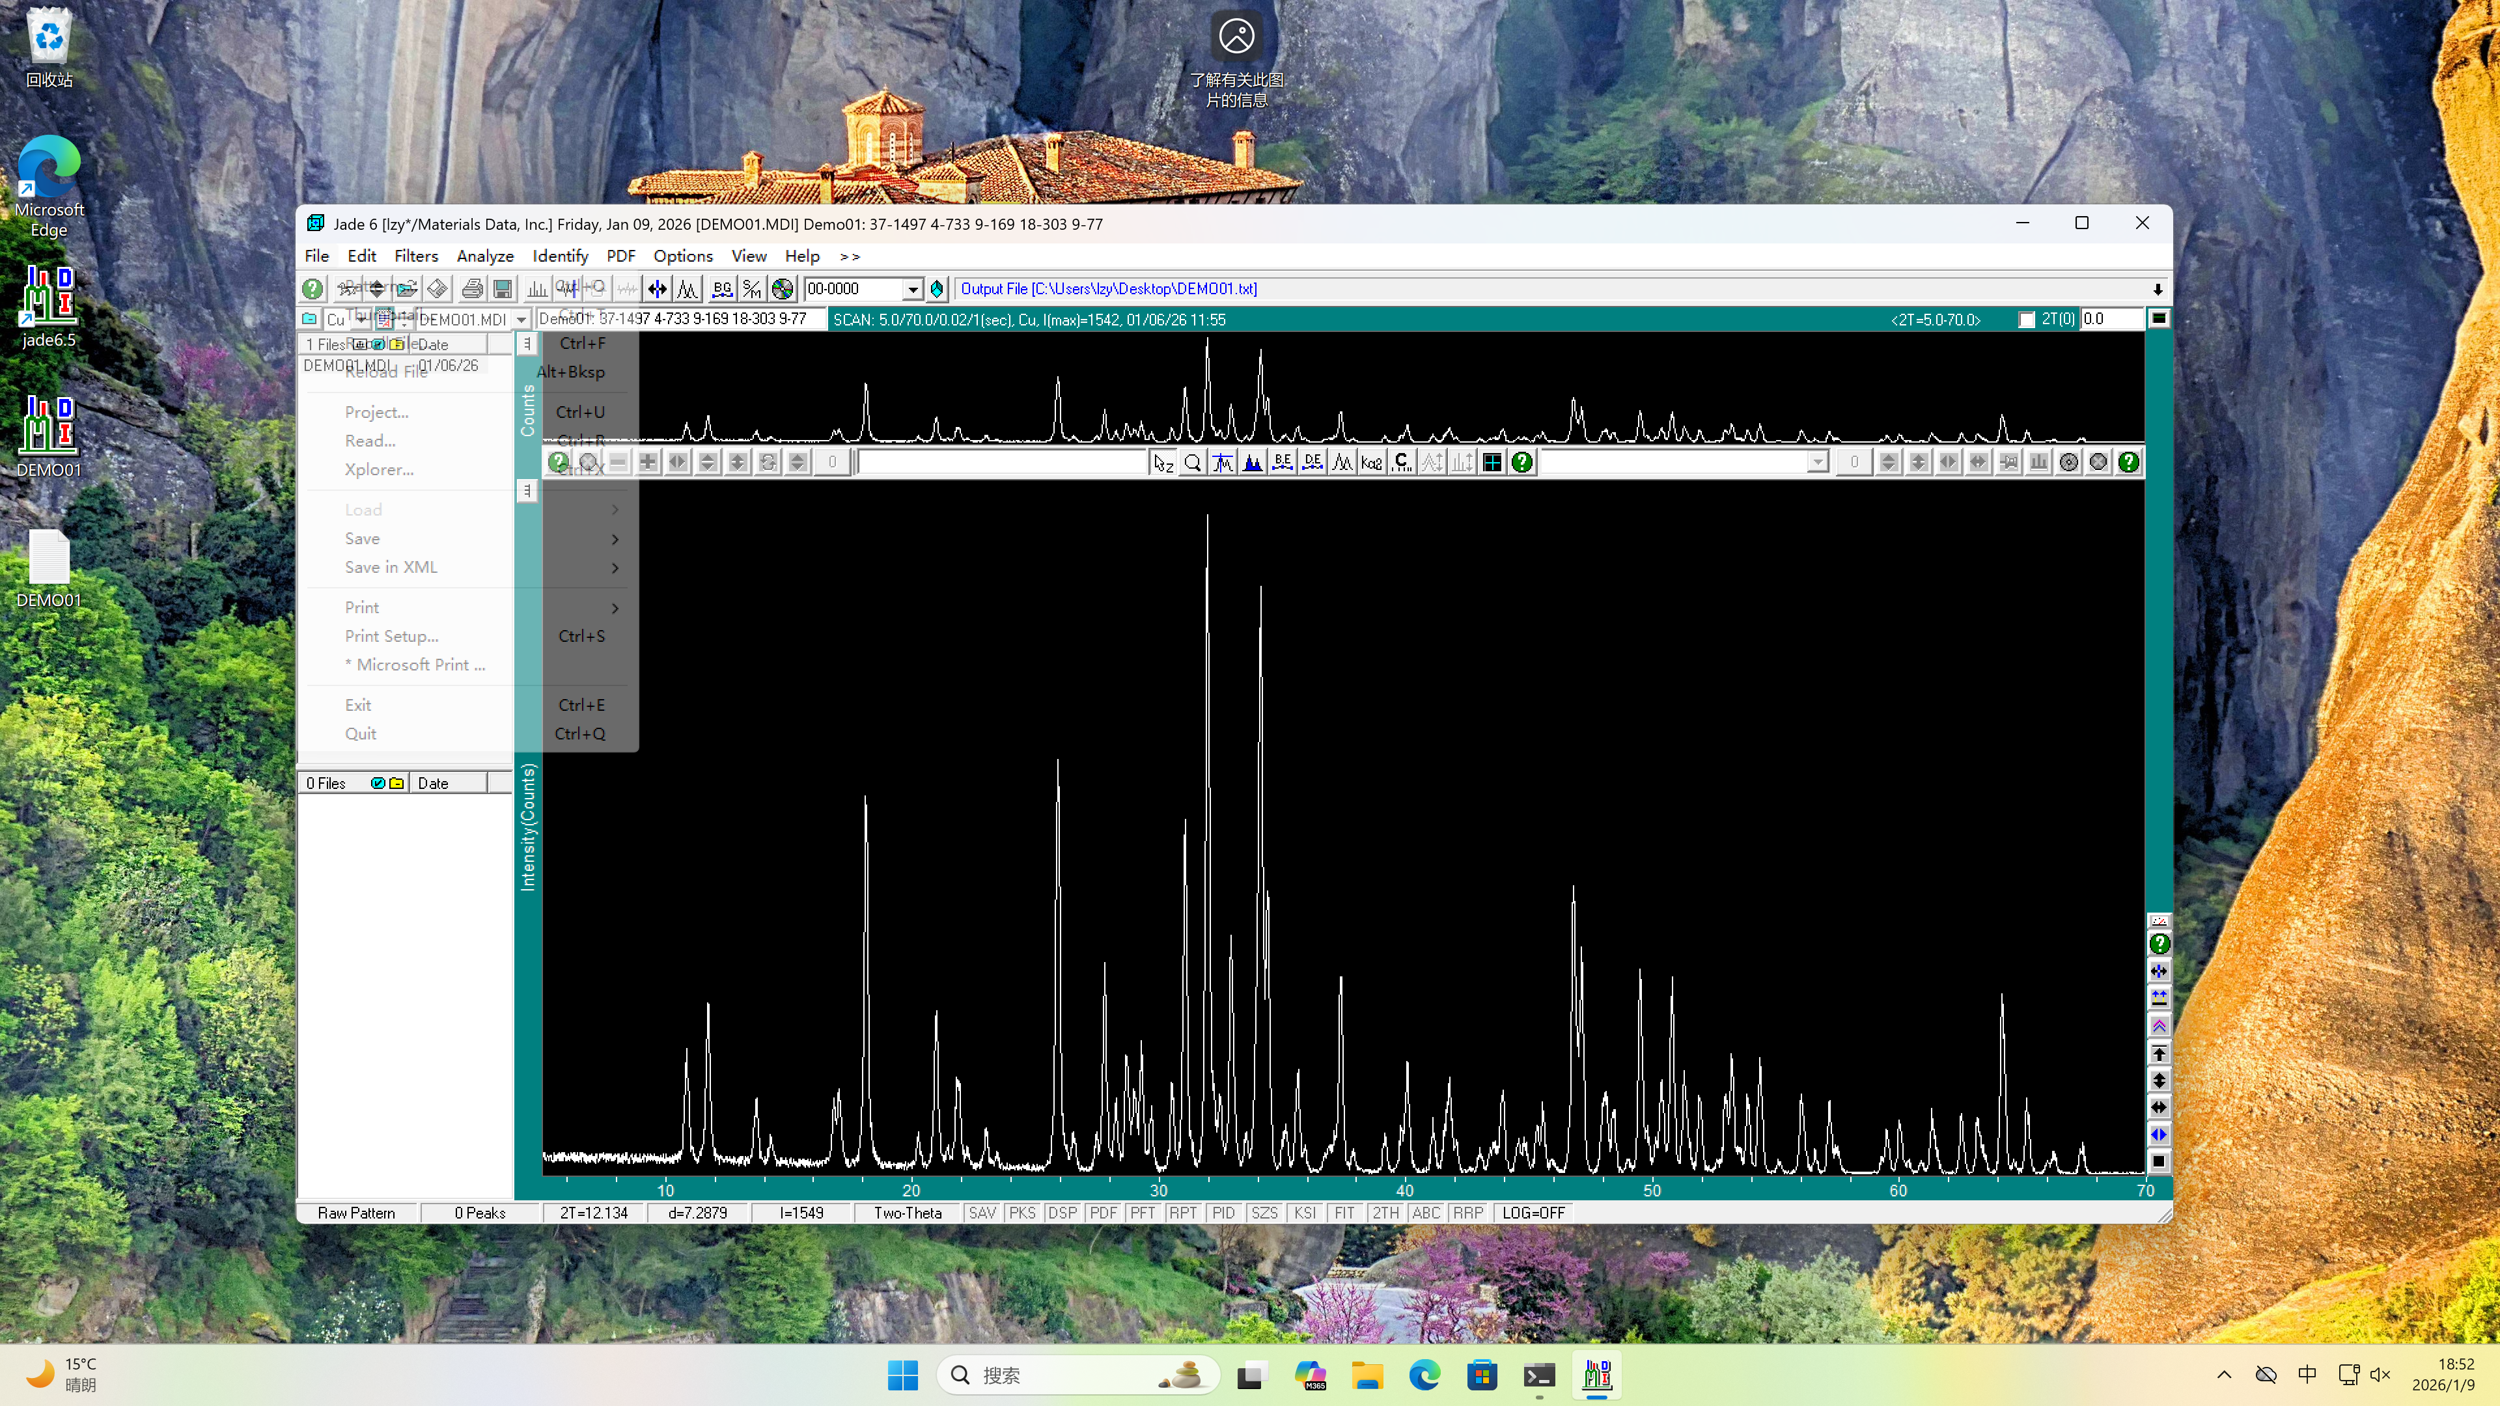Viewport: 2500px width, 1406px height.
Task: Click the BG background removal toolbar icon
Action: (722, 288)
